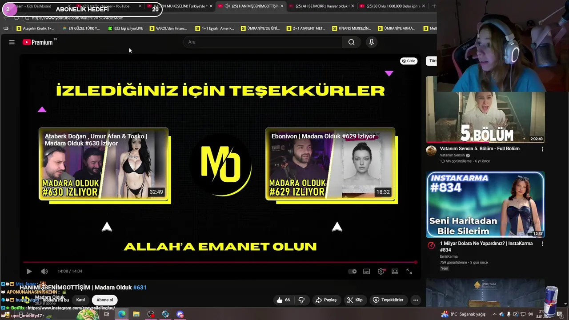Open the Discord taskbar icon
Viewport: 569px width, 320px height.
pos(180,314)
